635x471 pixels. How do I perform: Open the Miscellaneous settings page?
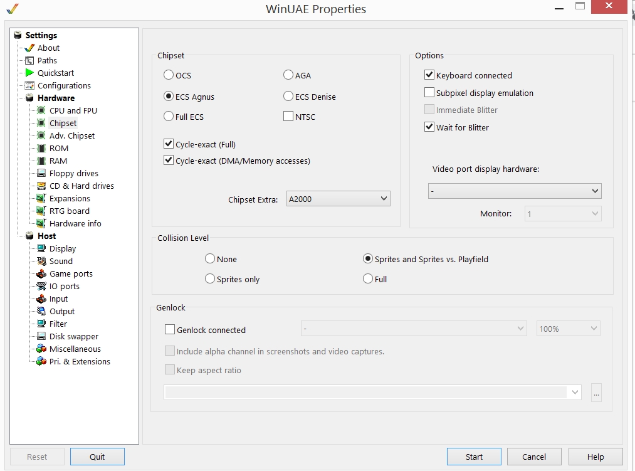point(75,349)
